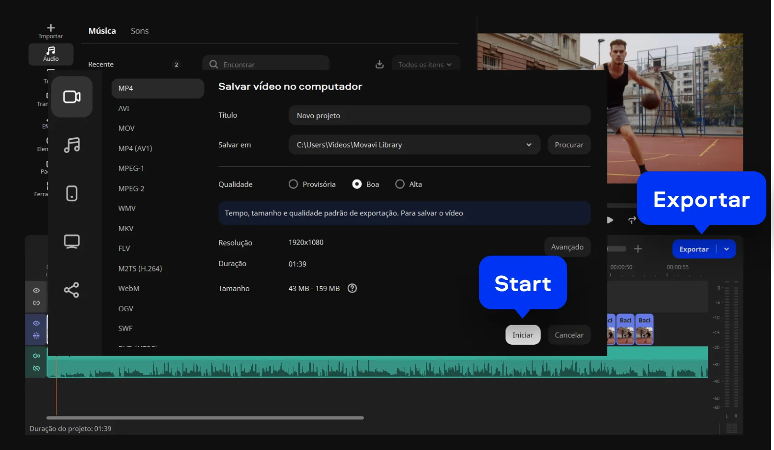The width and height of the screenshot is (774, 450).
Task: Choose the mobile device export icon
Action: (x=72, y=193)
